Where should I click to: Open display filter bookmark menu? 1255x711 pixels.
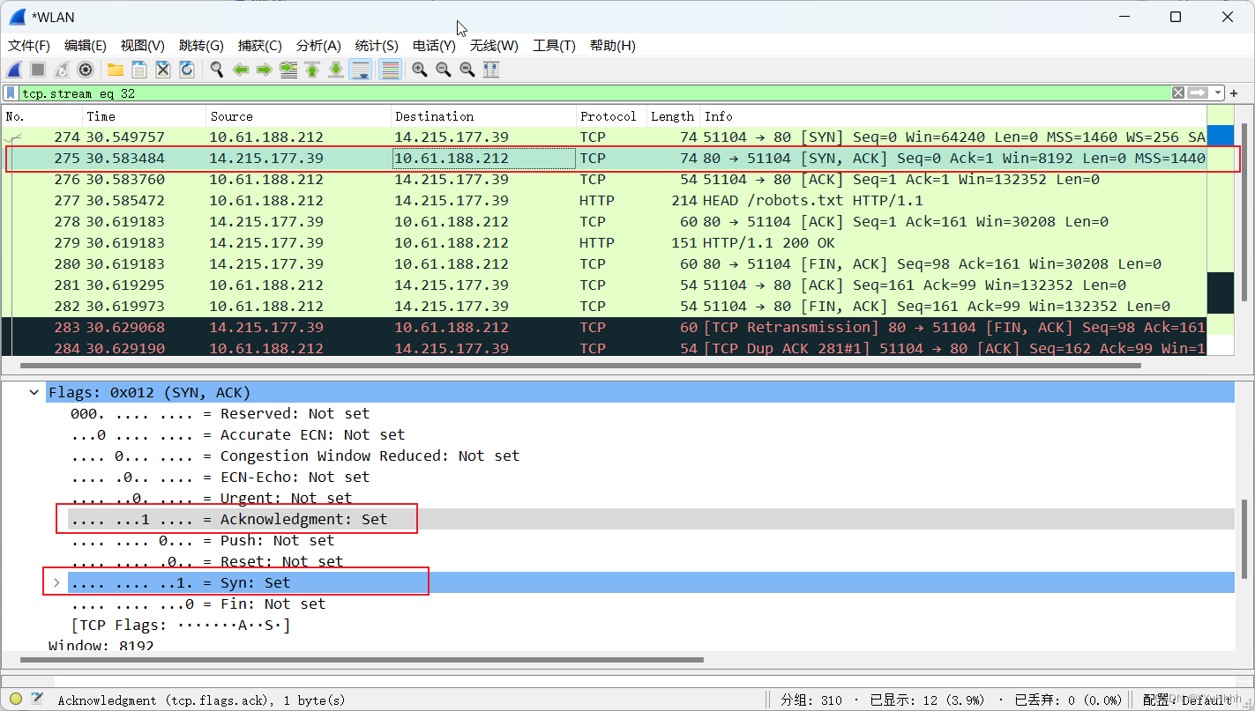11,93
